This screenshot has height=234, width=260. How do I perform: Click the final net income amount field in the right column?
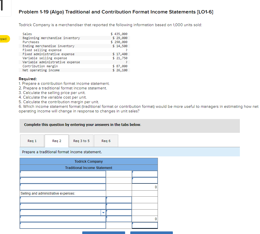145,225
